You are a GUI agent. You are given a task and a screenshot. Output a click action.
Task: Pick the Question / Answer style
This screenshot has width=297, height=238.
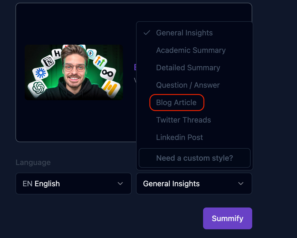tap(188, 85)
